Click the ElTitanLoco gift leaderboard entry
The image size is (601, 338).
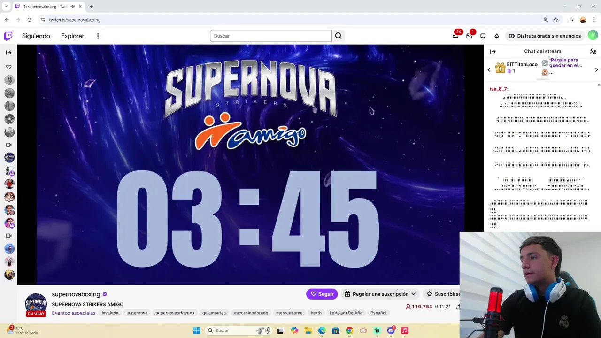pyautogui.click(x=516, y=68)
